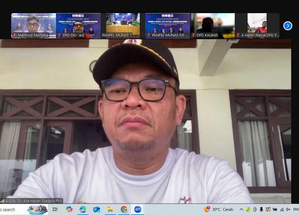299x215 pixels.
Task: Open Wi-Fi network settings in tray
Action: point(282,209)
